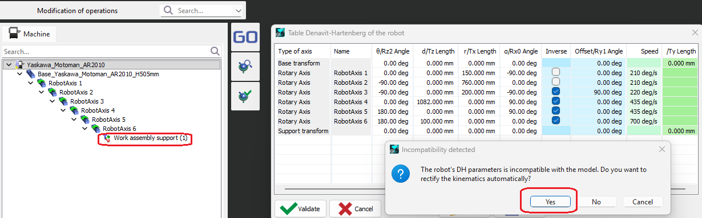Image resolution: width=702 pixels, height=218 pixels.
Task: Click the 700 deg/s speed cell
Action: pyautogui.click(x=644, y=121)
